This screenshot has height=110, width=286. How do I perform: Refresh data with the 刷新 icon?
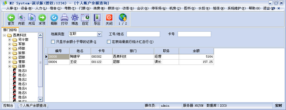[x=54, y=18]
